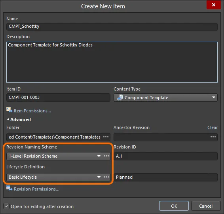
Task: Close the Create New Item dialog
Action: tap(214, 5)
